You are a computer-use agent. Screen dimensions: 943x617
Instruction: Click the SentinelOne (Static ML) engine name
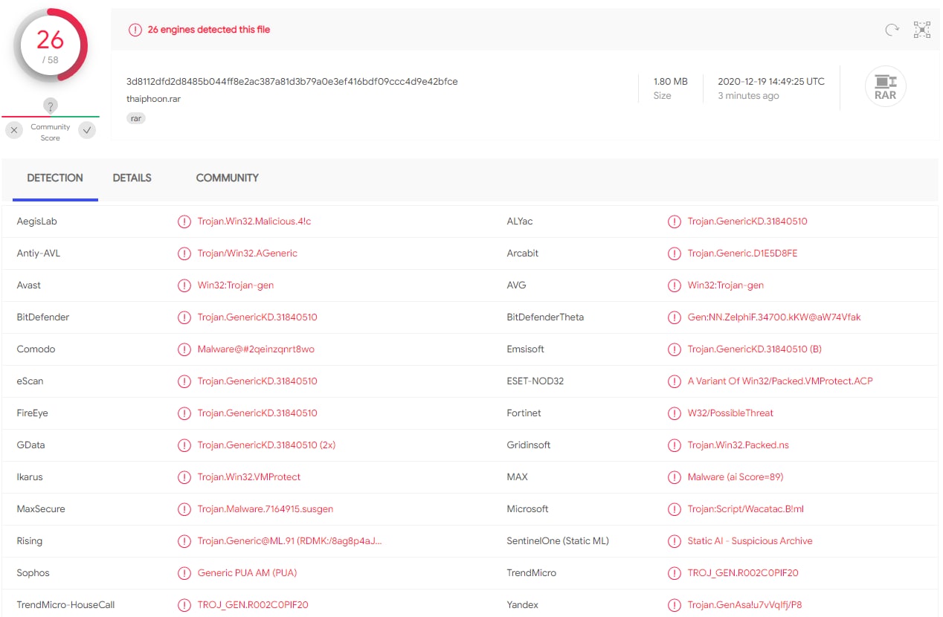(558, 541)
